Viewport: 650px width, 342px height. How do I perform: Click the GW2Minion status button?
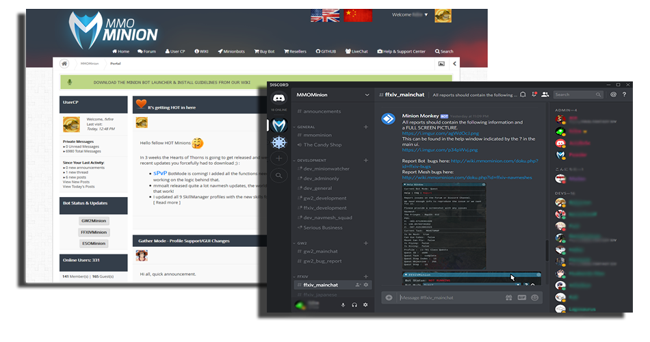click(x=94, y=220)
